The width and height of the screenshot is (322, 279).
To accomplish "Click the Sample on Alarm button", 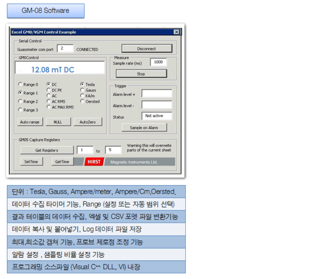I will (144, 127).
